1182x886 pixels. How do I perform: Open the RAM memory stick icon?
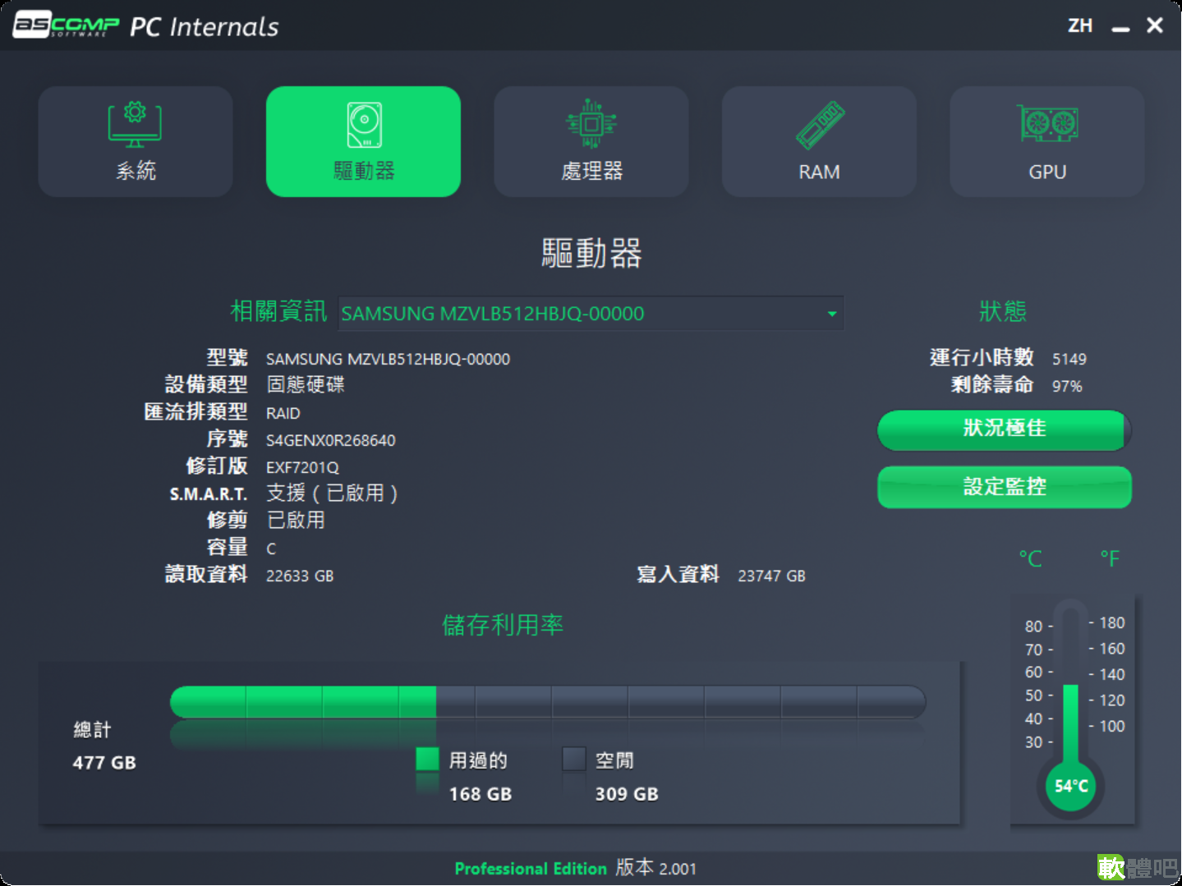click(820, 125)
